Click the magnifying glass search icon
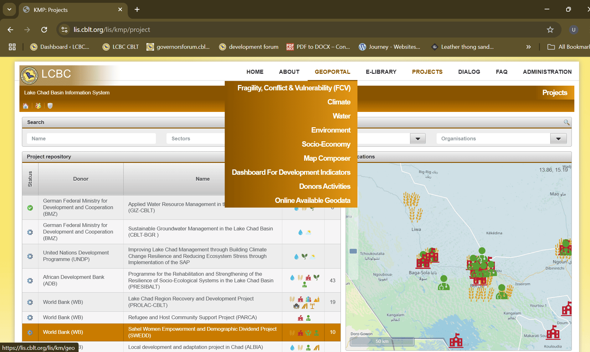Image resolution: width=590 pixels, height=352 pixels. [566, 122]
